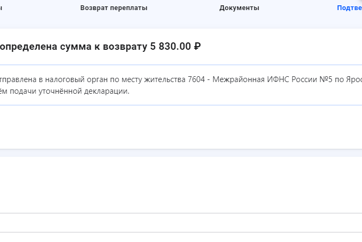The width and height of the screenshot is (362, 242).
Task: Click the tax office code 7604
Action: [197, 79]
